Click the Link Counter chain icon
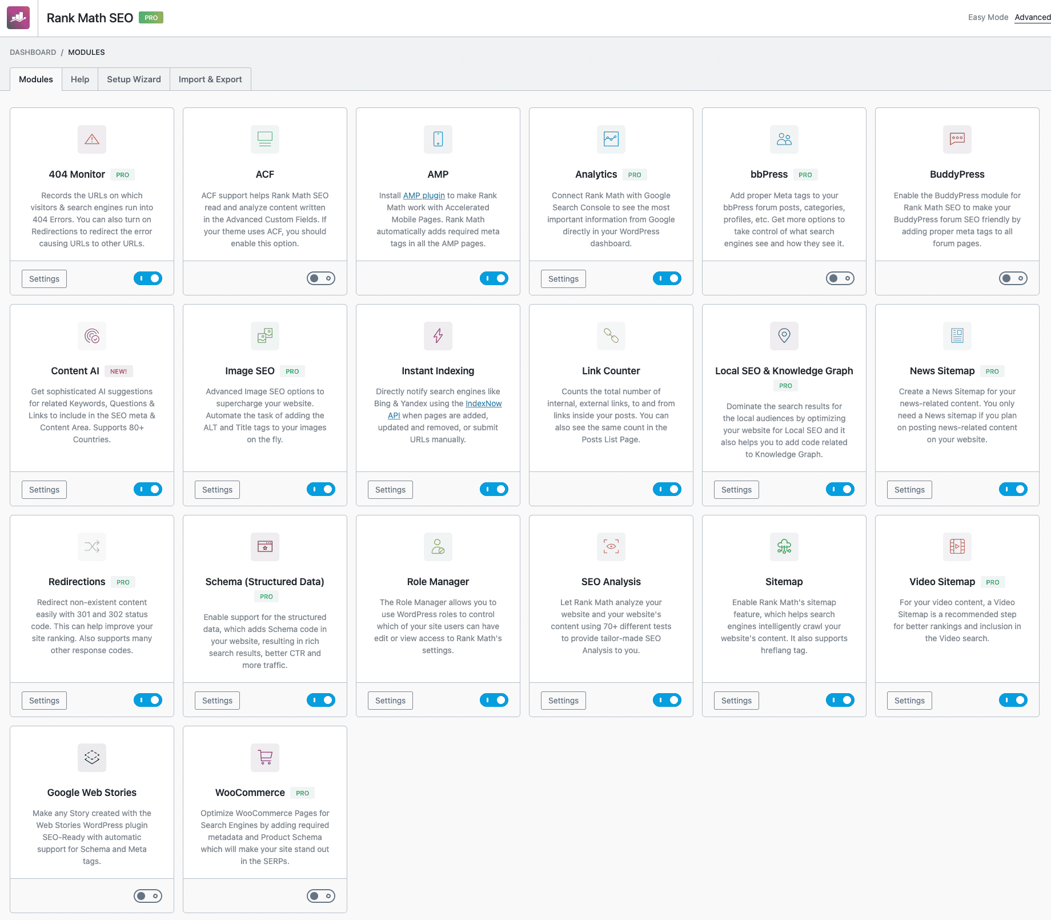This screenshot has height=920, width=1051. 611,336
